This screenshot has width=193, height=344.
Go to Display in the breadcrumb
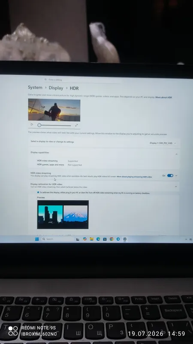point(56,88)
